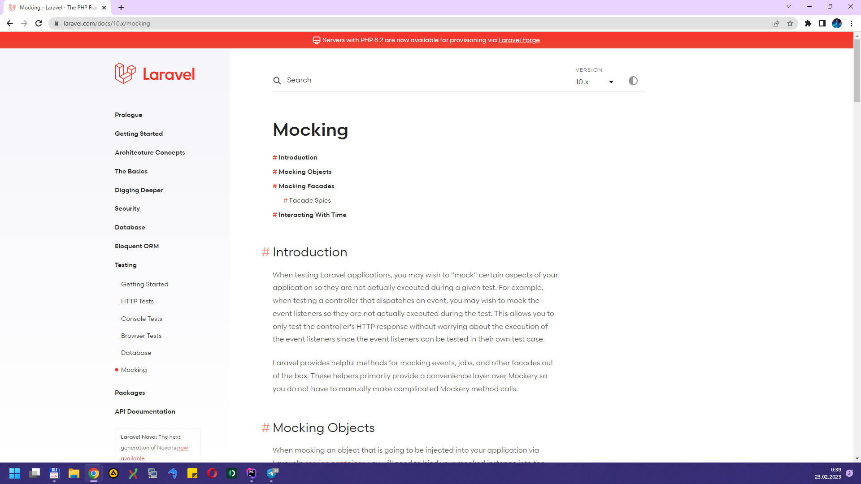Open API Documentation link

click(x=145, y=411)
